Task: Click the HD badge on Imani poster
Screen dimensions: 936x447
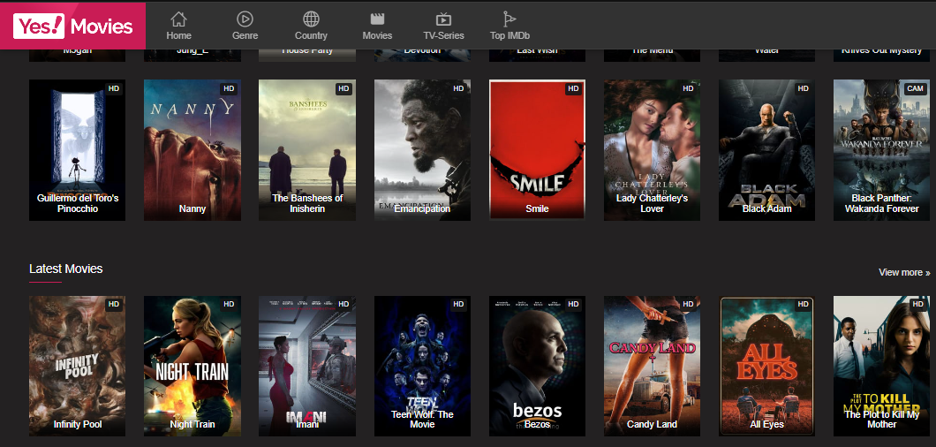Action: point(343,304)
